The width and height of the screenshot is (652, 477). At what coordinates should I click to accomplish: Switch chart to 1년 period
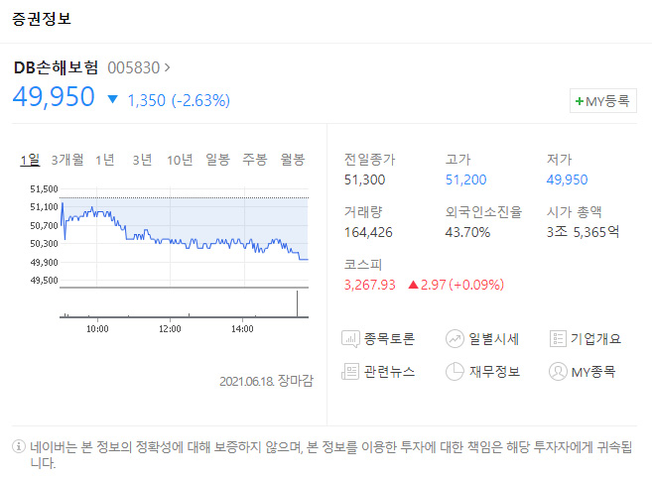pyautogui.click(x=105, y=160)
